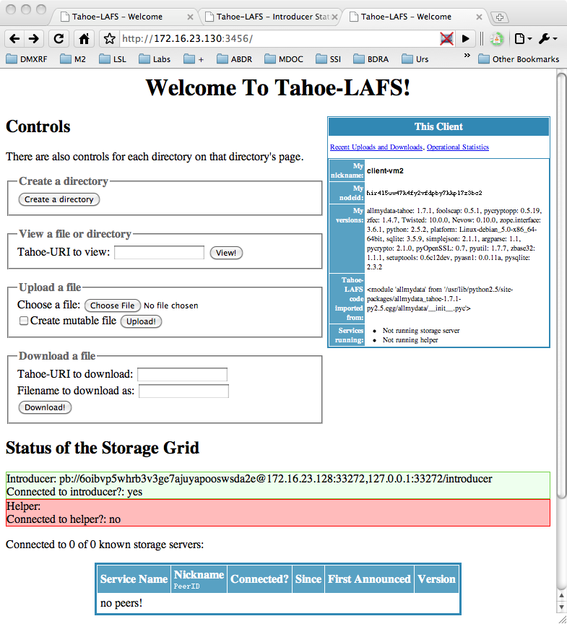
Task: Click the 'Not running storage server' item
Action: click(x=421, y=331)
